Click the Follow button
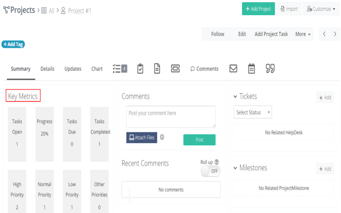 (218, 34)
